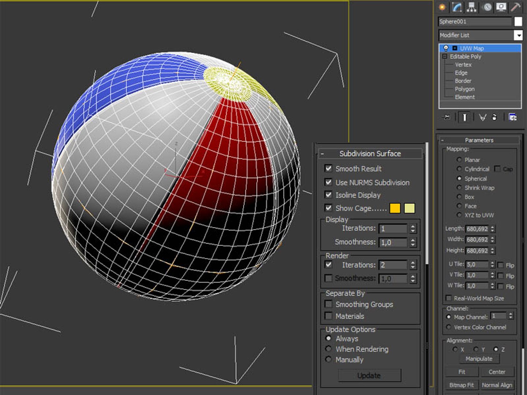Open the Hierarchy panel tab
Viewport: 527px width, 395px height.
pyautogui.click(x=472, y=7)
